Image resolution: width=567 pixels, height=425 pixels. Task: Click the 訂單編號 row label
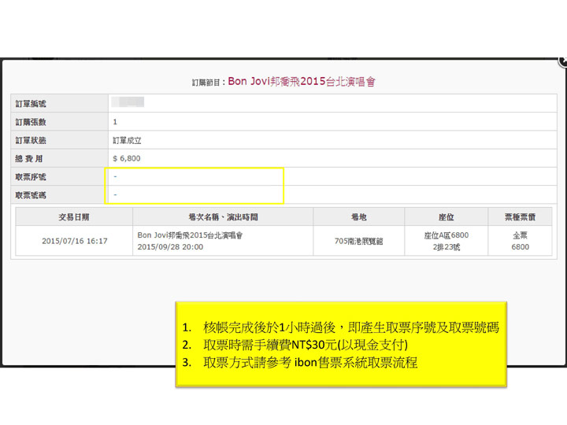click(31, 103)
